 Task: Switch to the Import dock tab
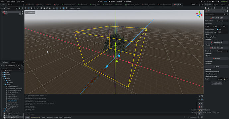click(10, 5)
